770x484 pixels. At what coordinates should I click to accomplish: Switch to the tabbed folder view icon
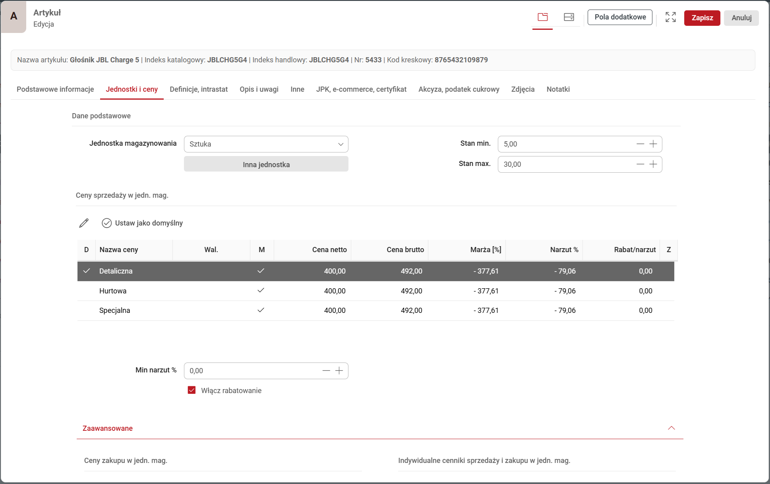tap(543, 17)
